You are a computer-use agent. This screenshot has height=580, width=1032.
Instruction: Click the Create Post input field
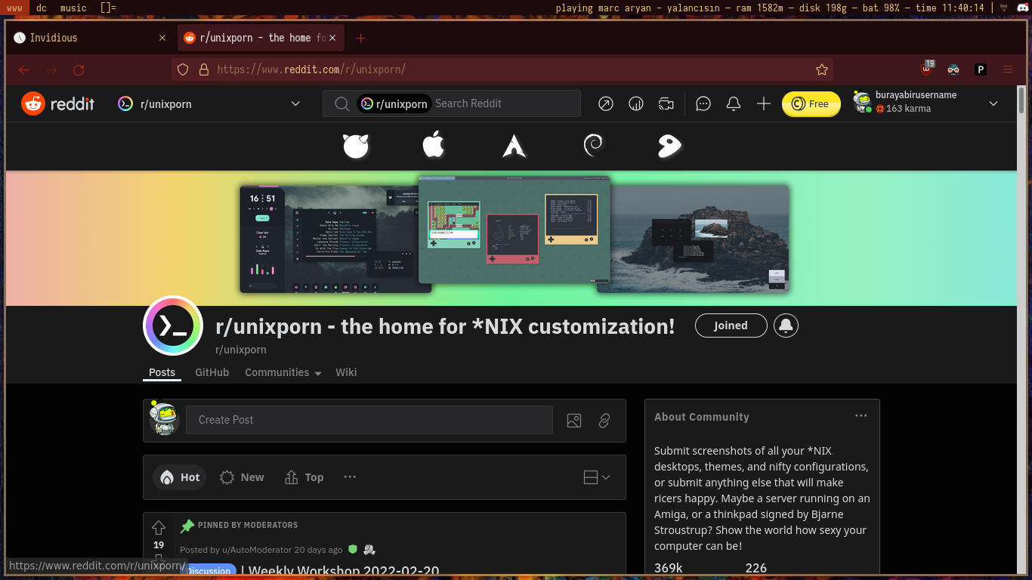click(369, 420)
